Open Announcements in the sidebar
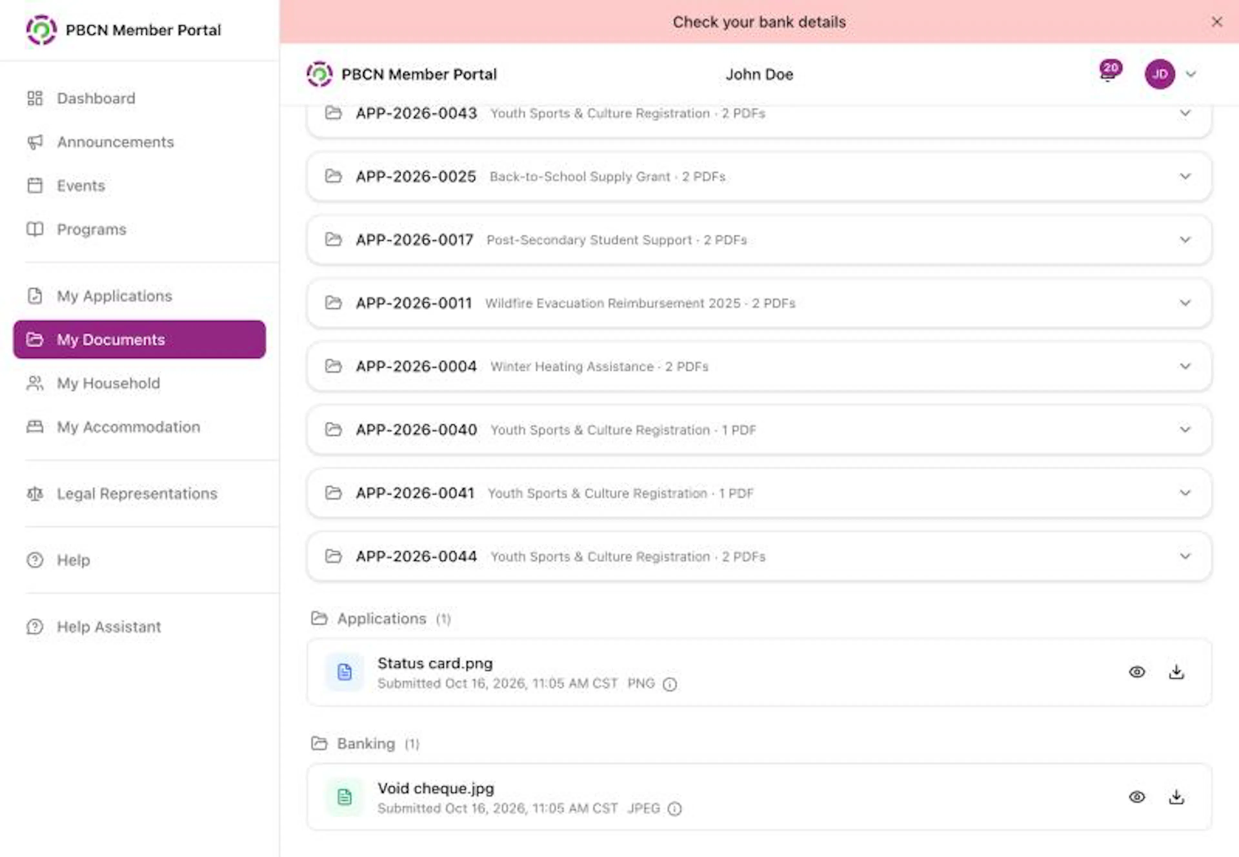1239x857 pixels. pyautogui.click(x=139, y=142)
